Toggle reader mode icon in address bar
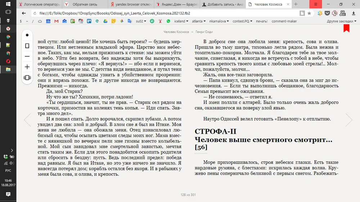Screen dimensions: 360x202 click(x=302, y=13)
